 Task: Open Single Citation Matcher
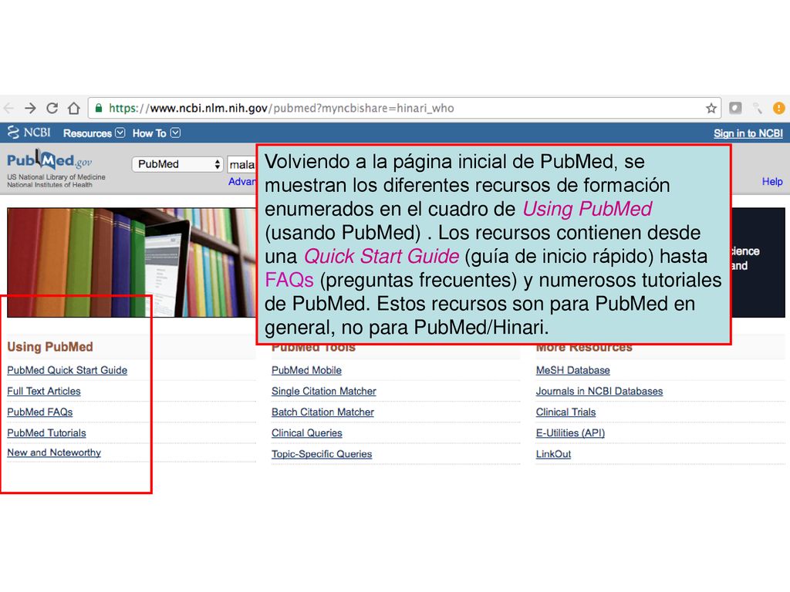coord(324,391)
